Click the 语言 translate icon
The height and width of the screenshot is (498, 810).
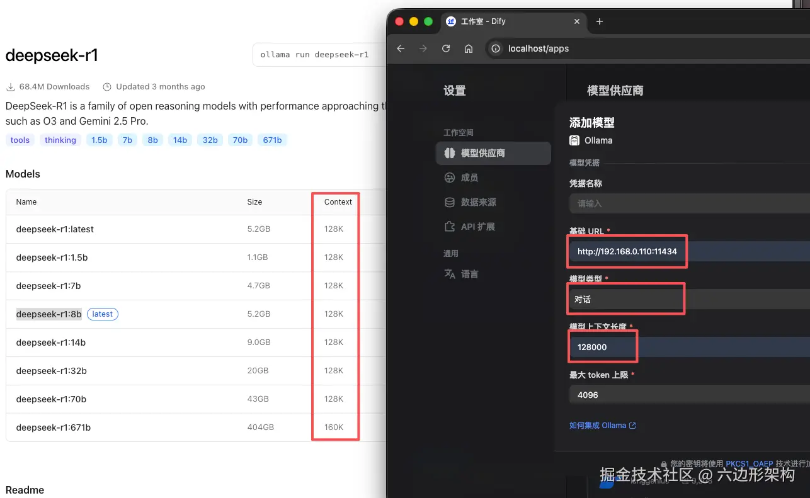click(x=449, y=274)
